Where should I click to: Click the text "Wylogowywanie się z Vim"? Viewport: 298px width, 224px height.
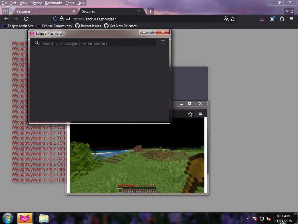tap(38, 148)
